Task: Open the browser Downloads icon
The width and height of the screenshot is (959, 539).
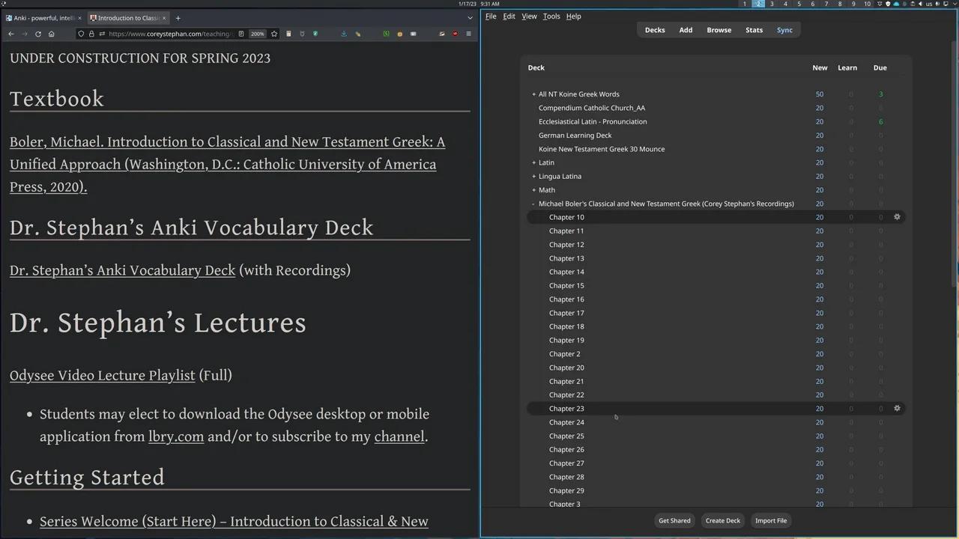Action: click(344, 34)
